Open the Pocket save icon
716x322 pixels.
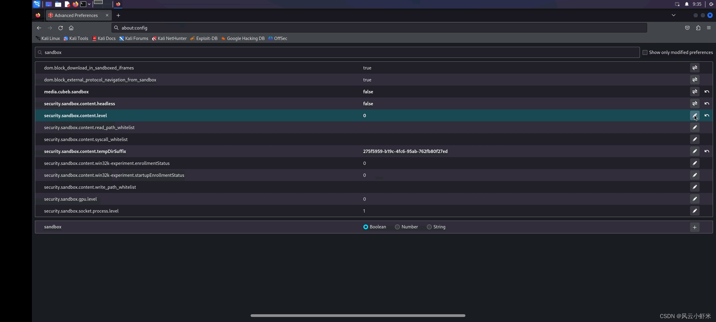point(687,28)
